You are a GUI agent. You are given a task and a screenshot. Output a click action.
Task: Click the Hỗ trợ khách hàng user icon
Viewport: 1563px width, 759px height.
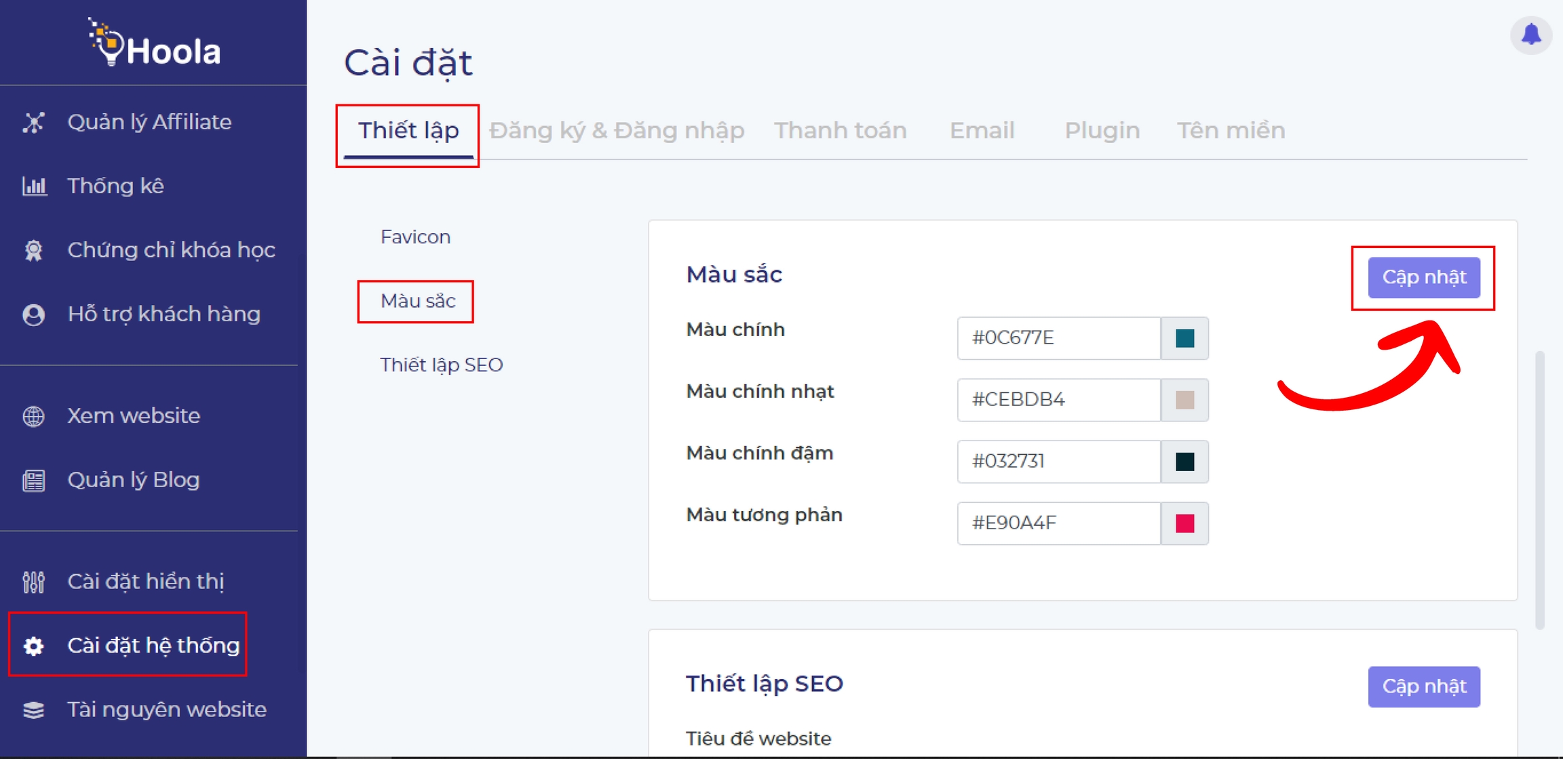tap(33, 314)
